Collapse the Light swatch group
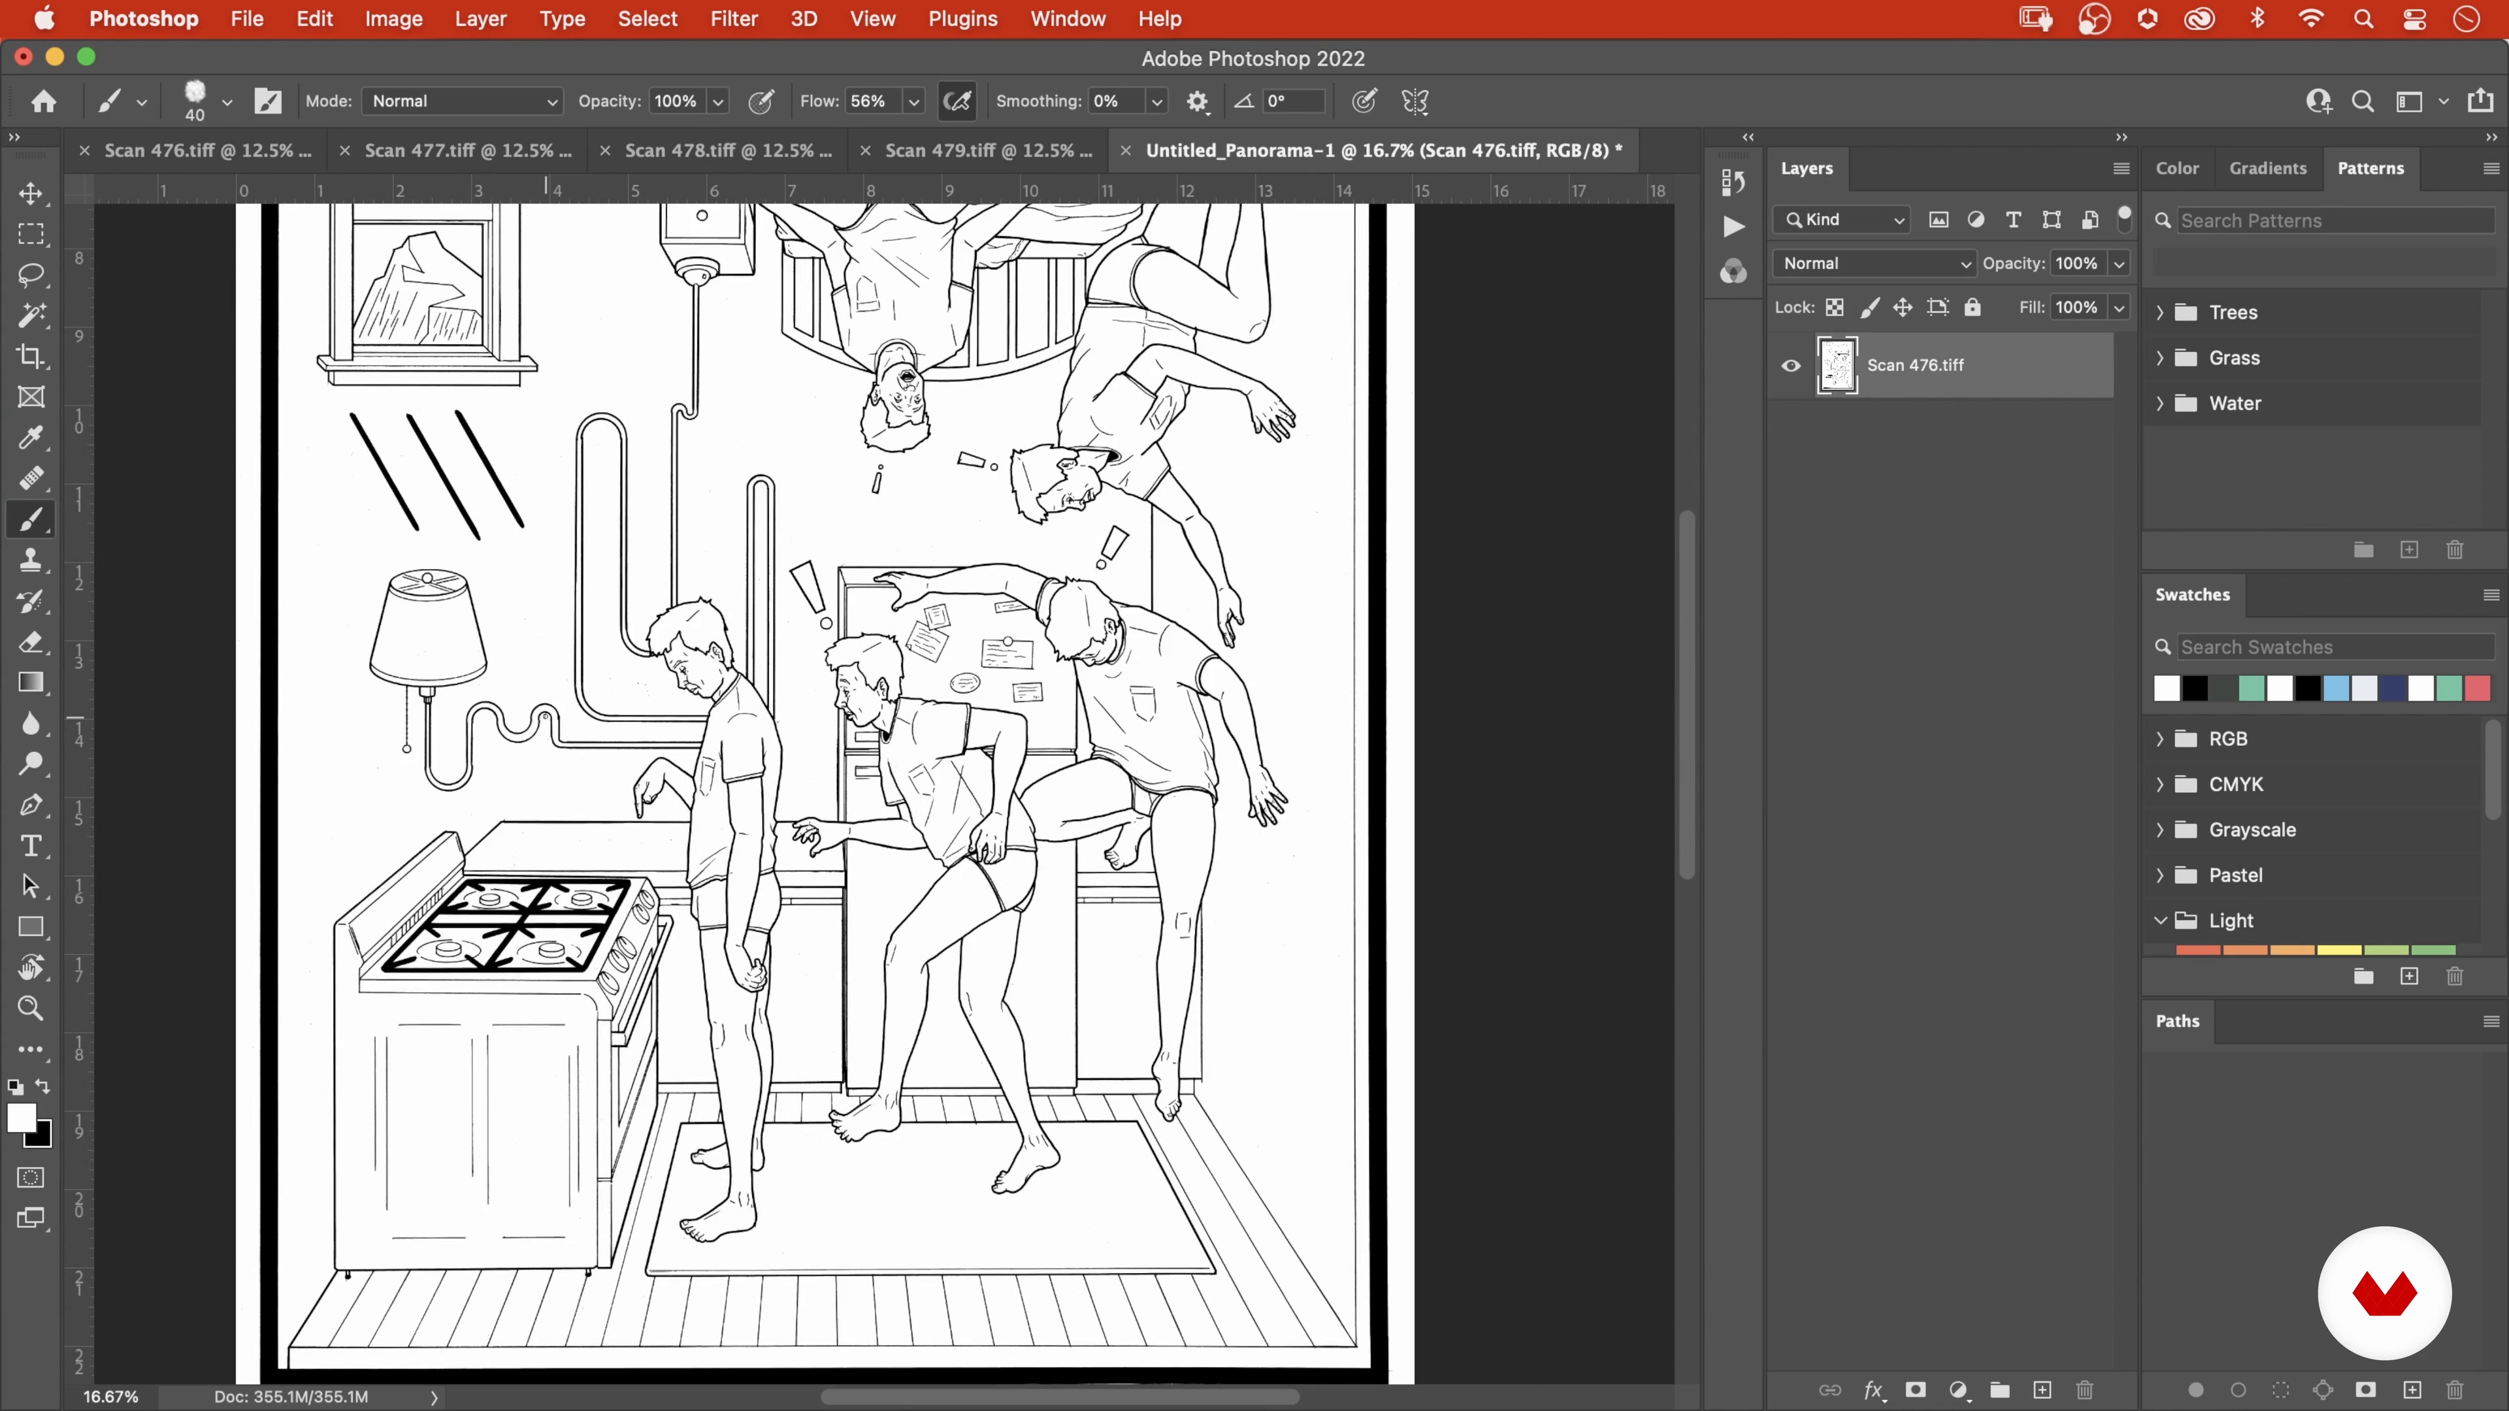This screenshot has width=2509, height=1411. tap(2159, 920)
